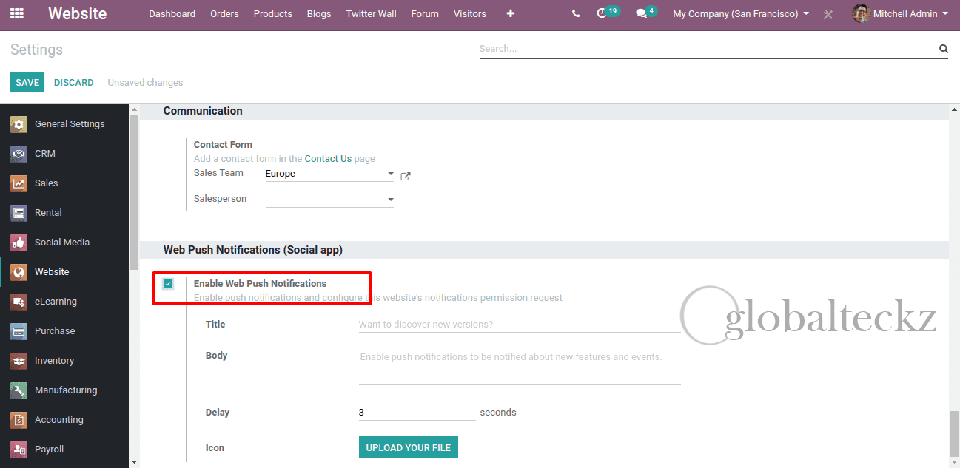Disable the Enable Web Push Notifications checkbox
The width and height of the screenshot is (960, 468).
click(168, 283)
